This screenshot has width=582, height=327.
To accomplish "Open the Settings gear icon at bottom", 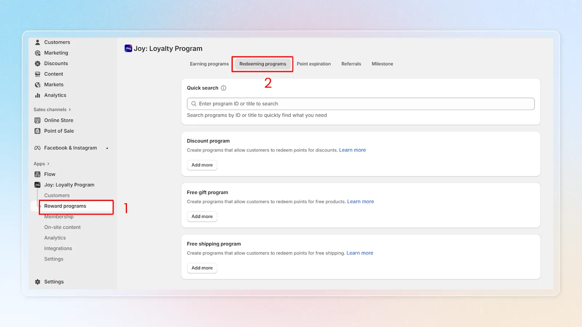I will (37, 282).
